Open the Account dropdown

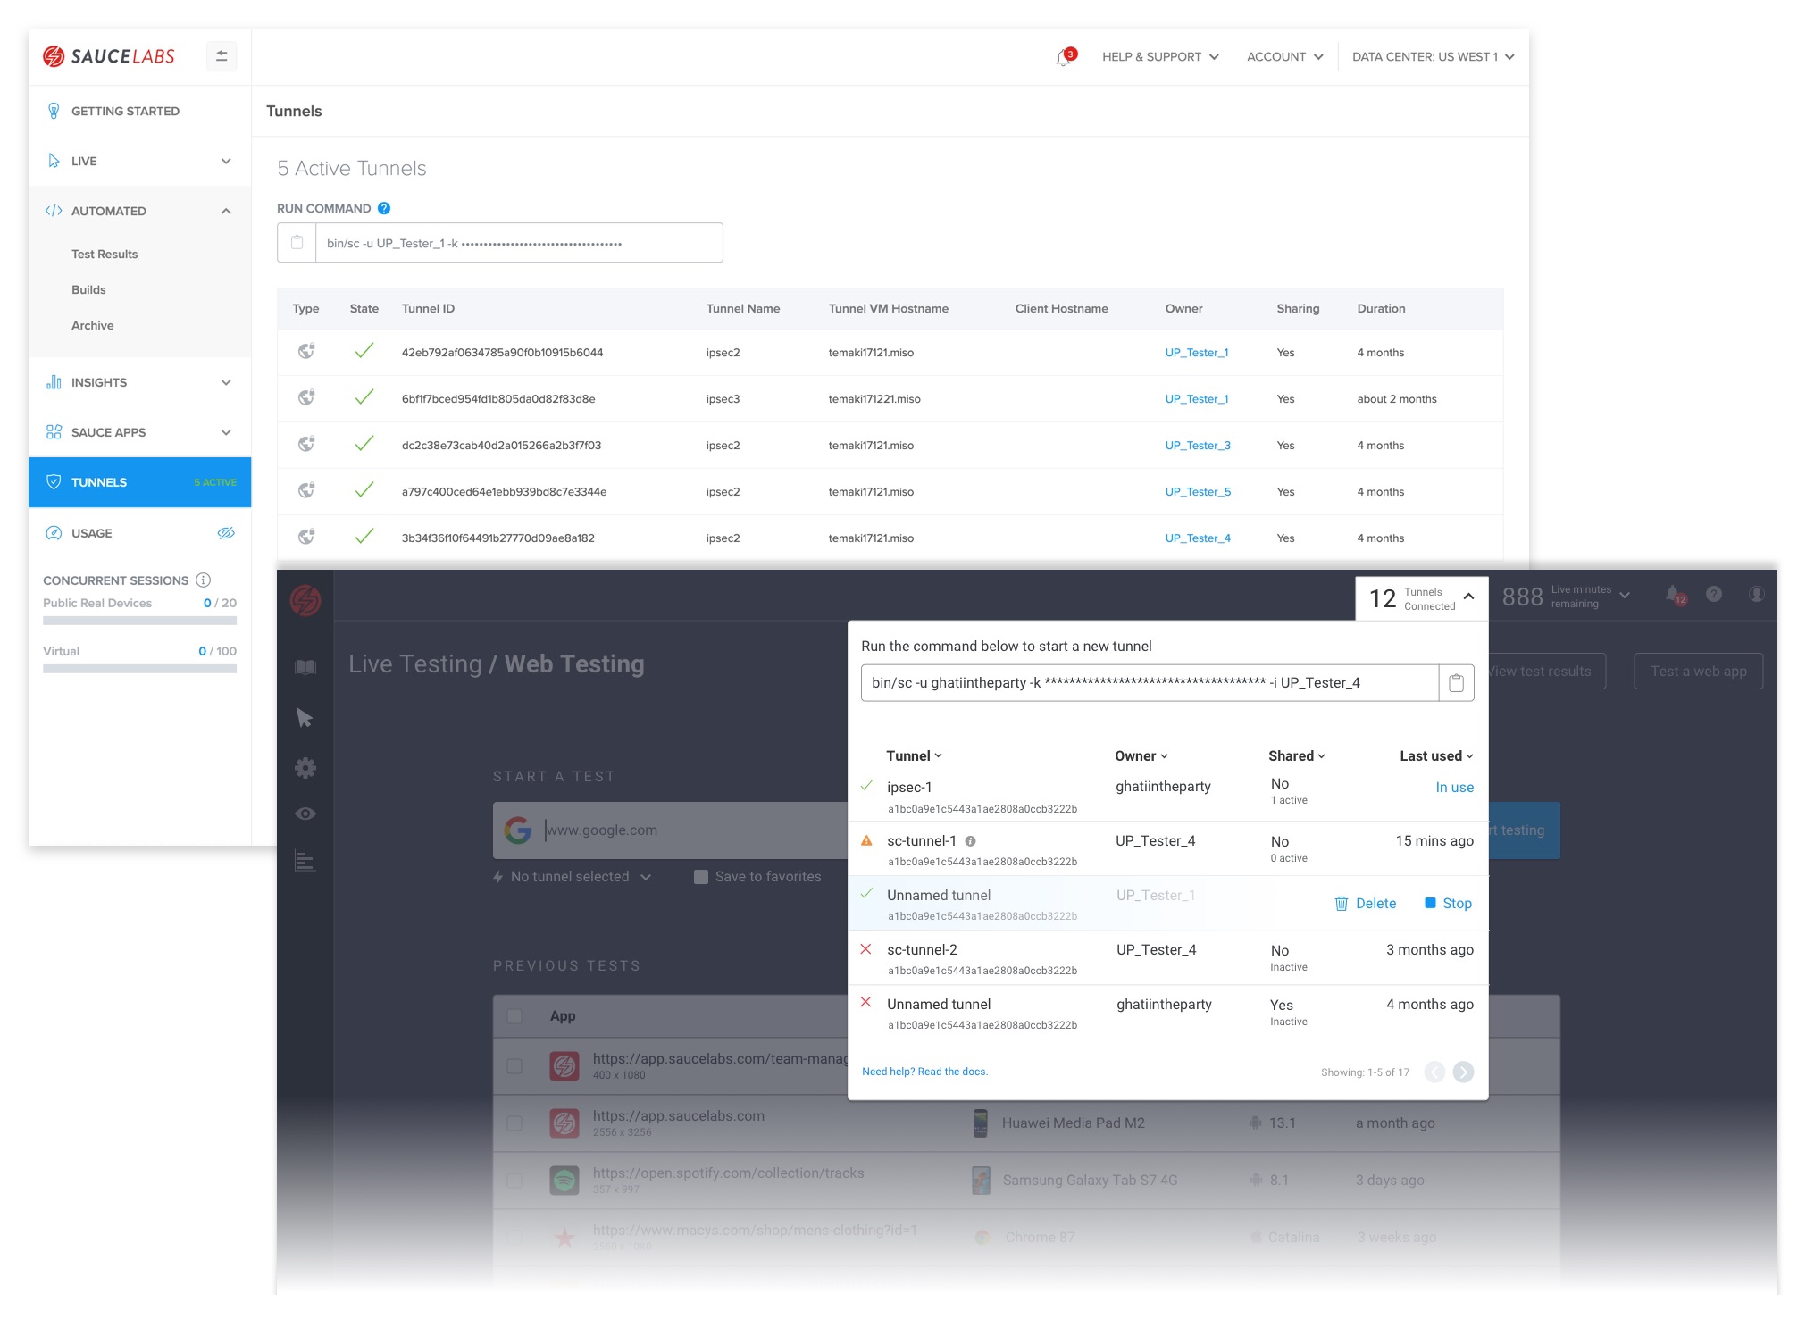coord(1284,57)
